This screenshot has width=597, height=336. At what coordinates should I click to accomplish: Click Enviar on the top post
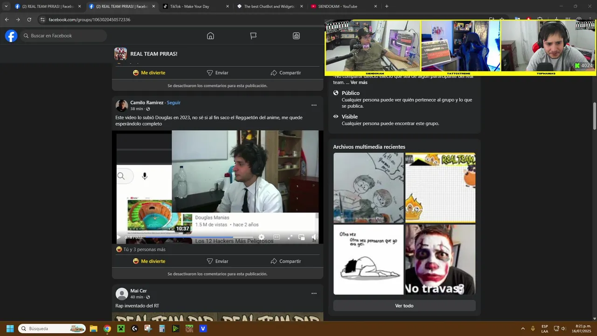coord(217,73)
